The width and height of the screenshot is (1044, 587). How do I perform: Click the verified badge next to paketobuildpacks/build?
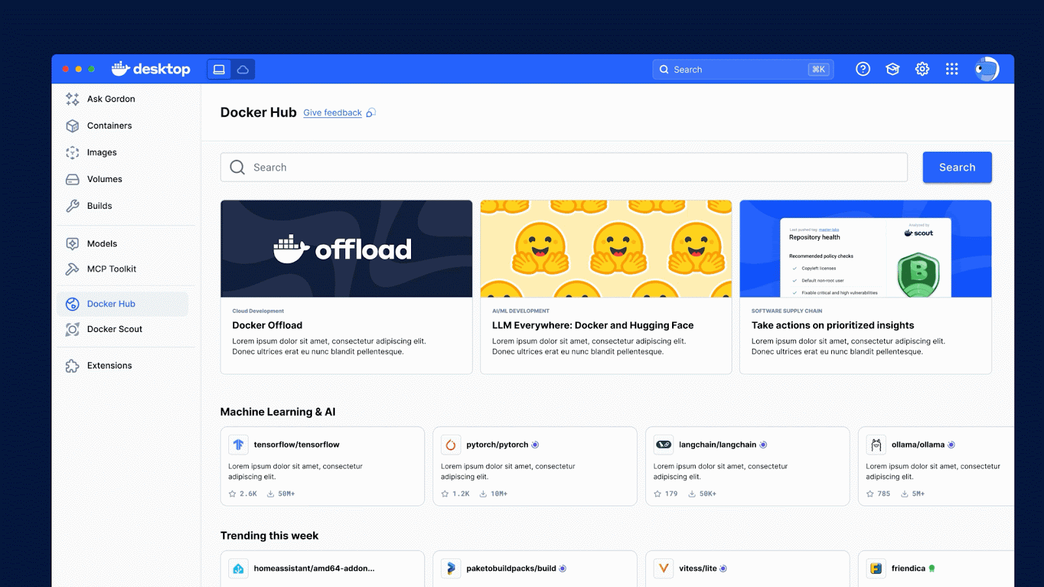click(562, 569)
